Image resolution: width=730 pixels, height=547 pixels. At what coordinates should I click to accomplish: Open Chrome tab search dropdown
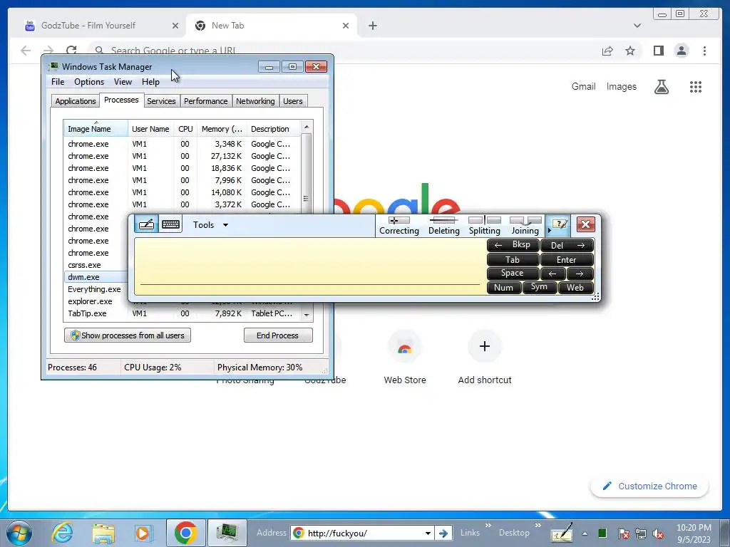[637, 26]
